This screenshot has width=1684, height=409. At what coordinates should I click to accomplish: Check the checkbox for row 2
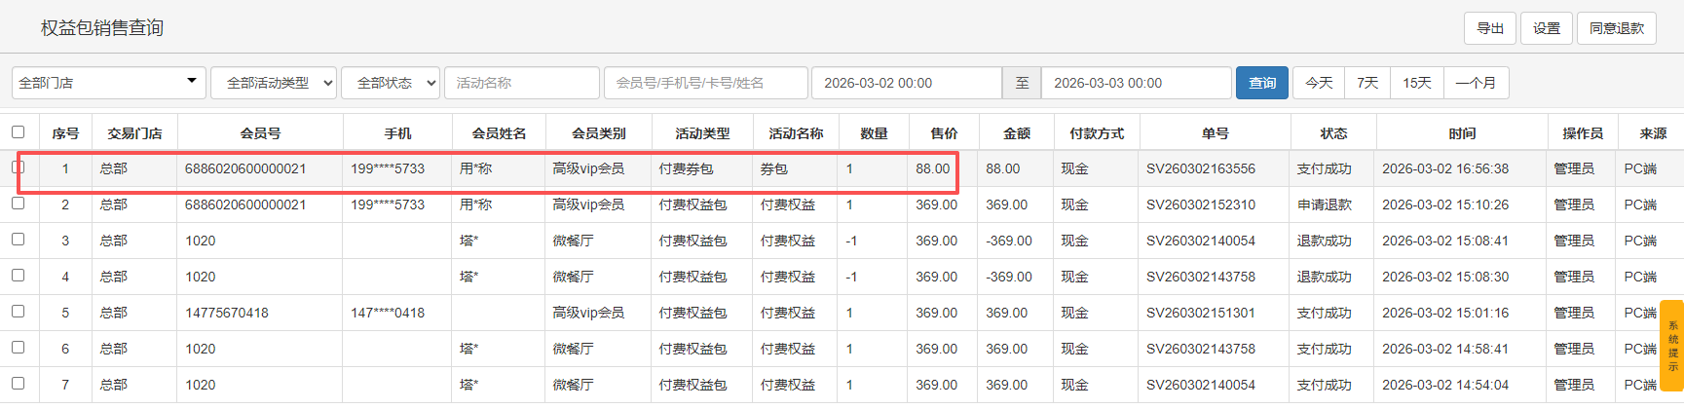coord(19,204)
